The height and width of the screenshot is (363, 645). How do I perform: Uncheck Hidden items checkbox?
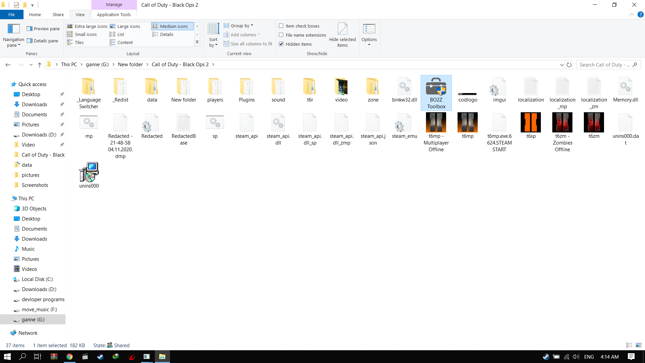tap(281, 44)
